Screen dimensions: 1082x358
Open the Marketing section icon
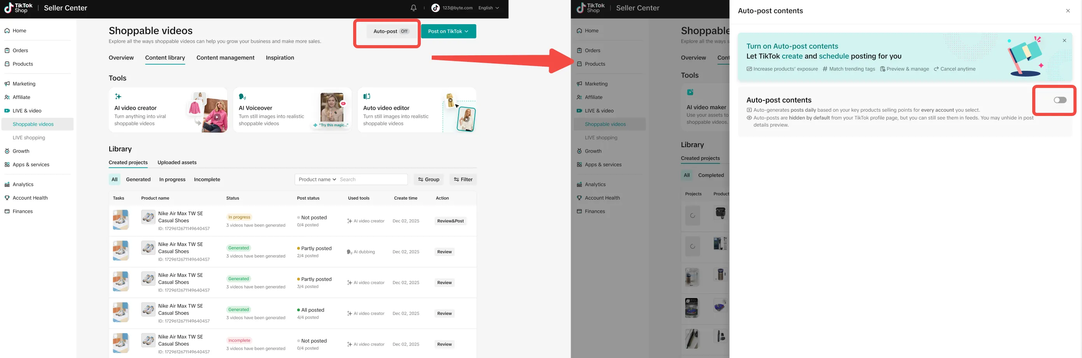pyautogui.click(x=7, y=84)
